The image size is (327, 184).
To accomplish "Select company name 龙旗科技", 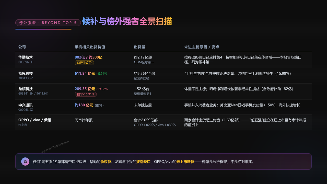I will pos(26,89).
